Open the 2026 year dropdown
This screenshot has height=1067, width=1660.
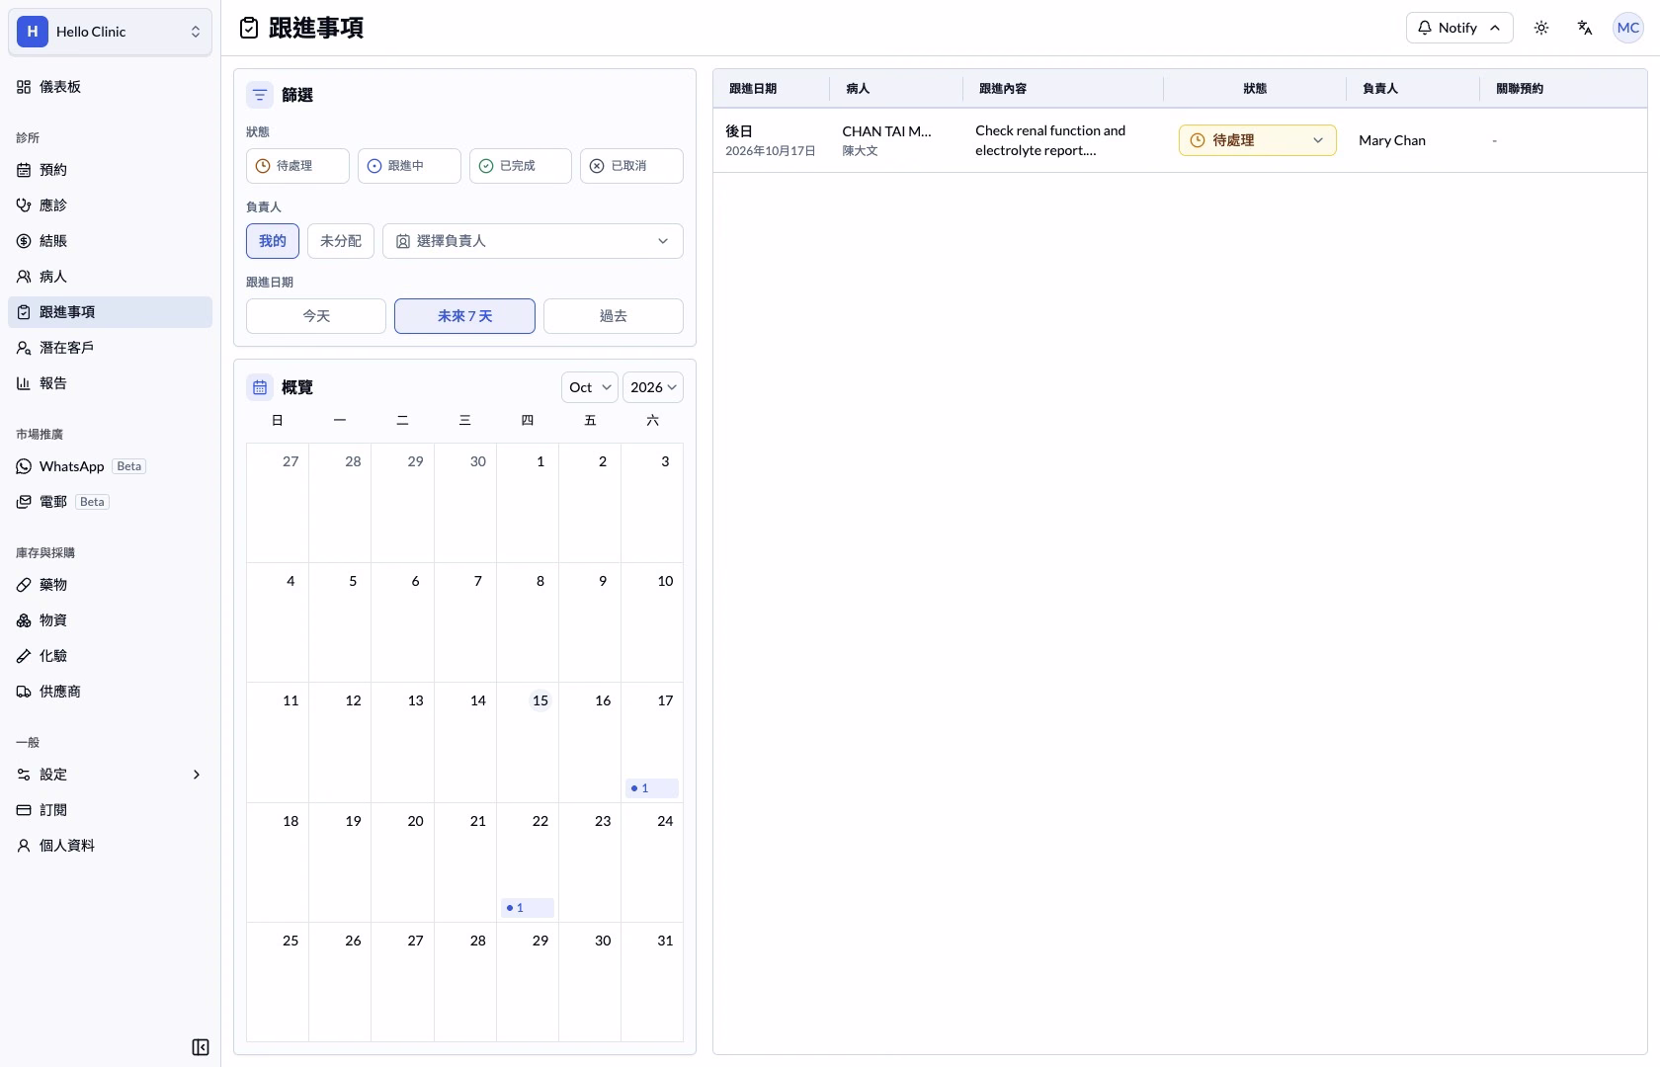(x=653, y=387)
